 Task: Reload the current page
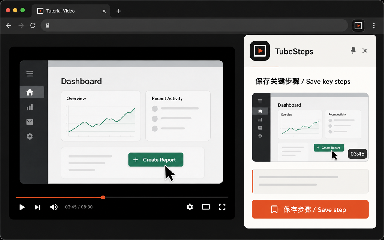[33, 25]
